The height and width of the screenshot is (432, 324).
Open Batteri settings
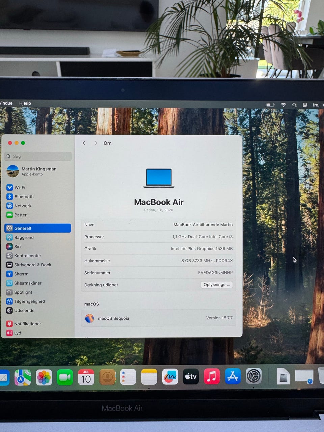click(x=38, y=215)
